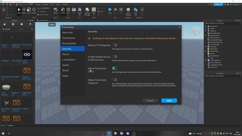Click the Collaborate button
This screenshot has width=242, height=136.
(x=218, y=5)
